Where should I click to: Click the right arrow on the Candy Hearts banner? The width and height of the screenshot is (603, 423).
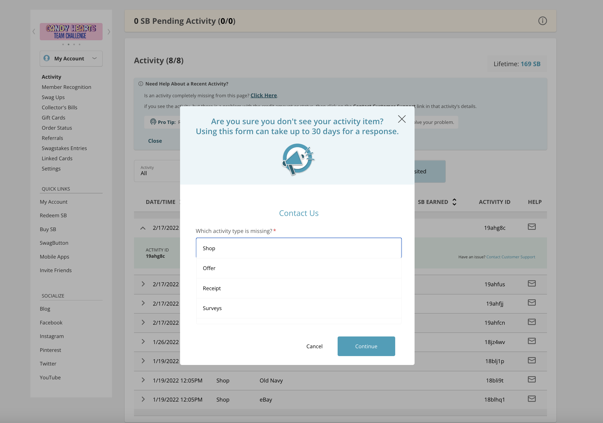[109, 31]
